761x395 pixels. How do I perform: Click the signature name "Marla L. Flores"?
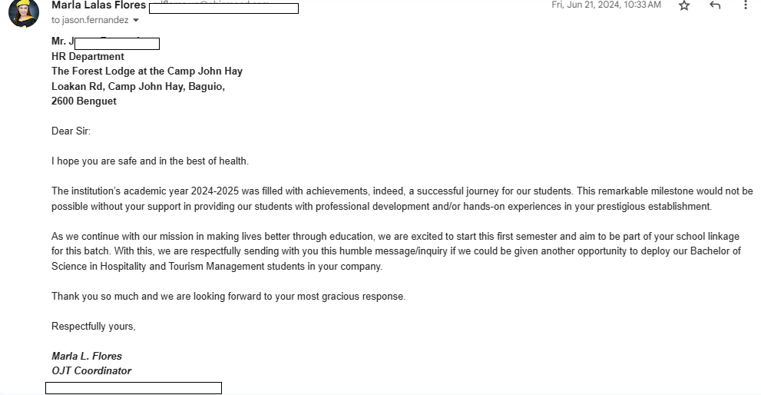click(86, 356)
